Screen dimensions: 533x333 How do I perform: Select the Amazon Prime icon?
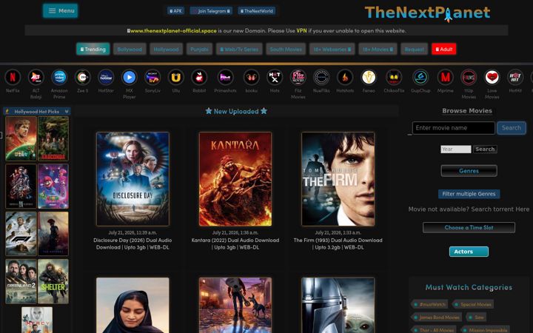tap(59, 77)
